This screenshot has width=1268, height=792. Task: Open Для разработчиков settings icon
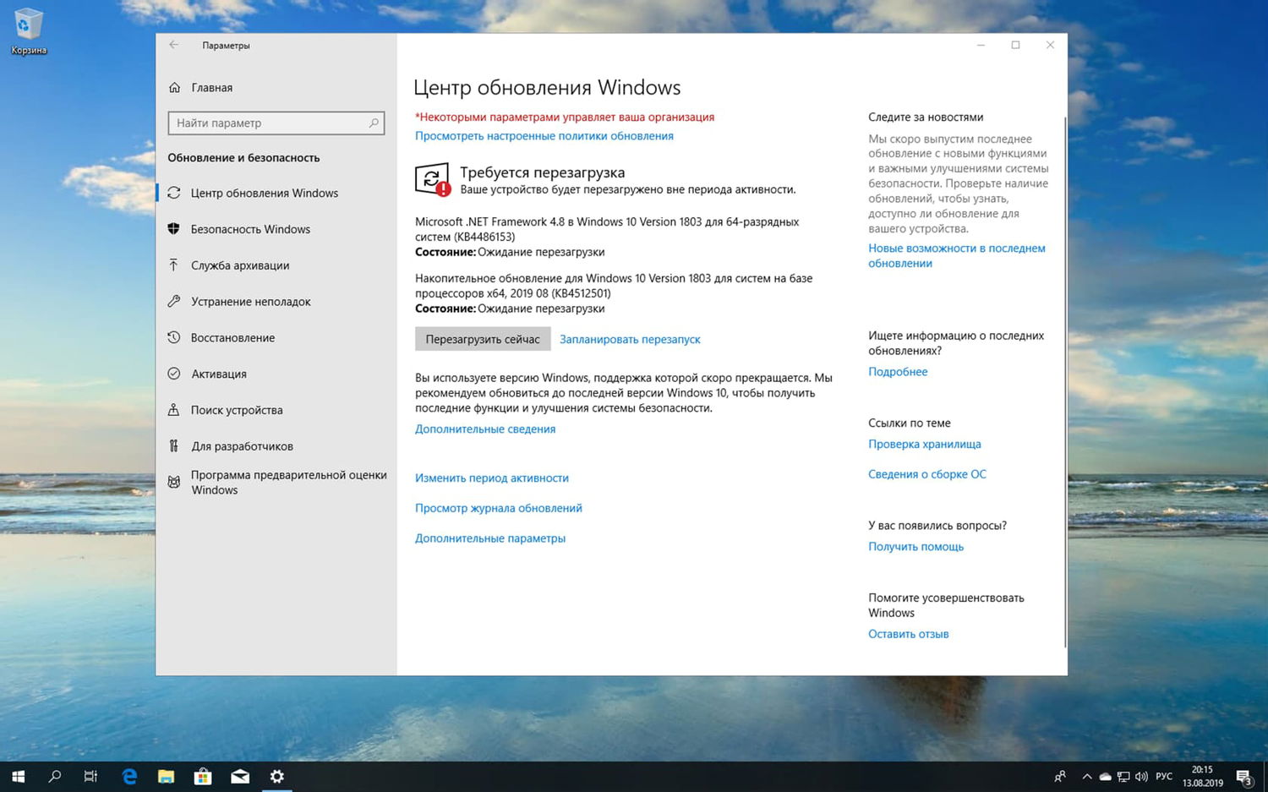click(x=173, y=445)
